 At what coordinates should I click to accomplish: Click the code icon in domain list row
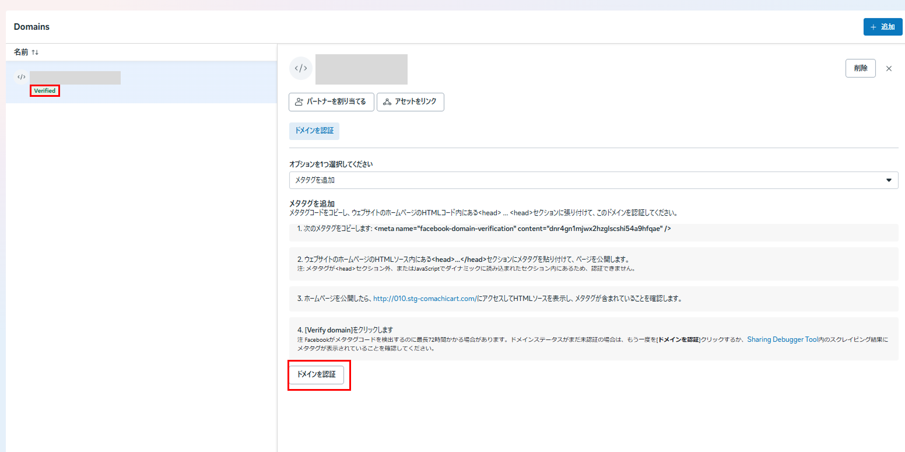(x=21, y=77)
